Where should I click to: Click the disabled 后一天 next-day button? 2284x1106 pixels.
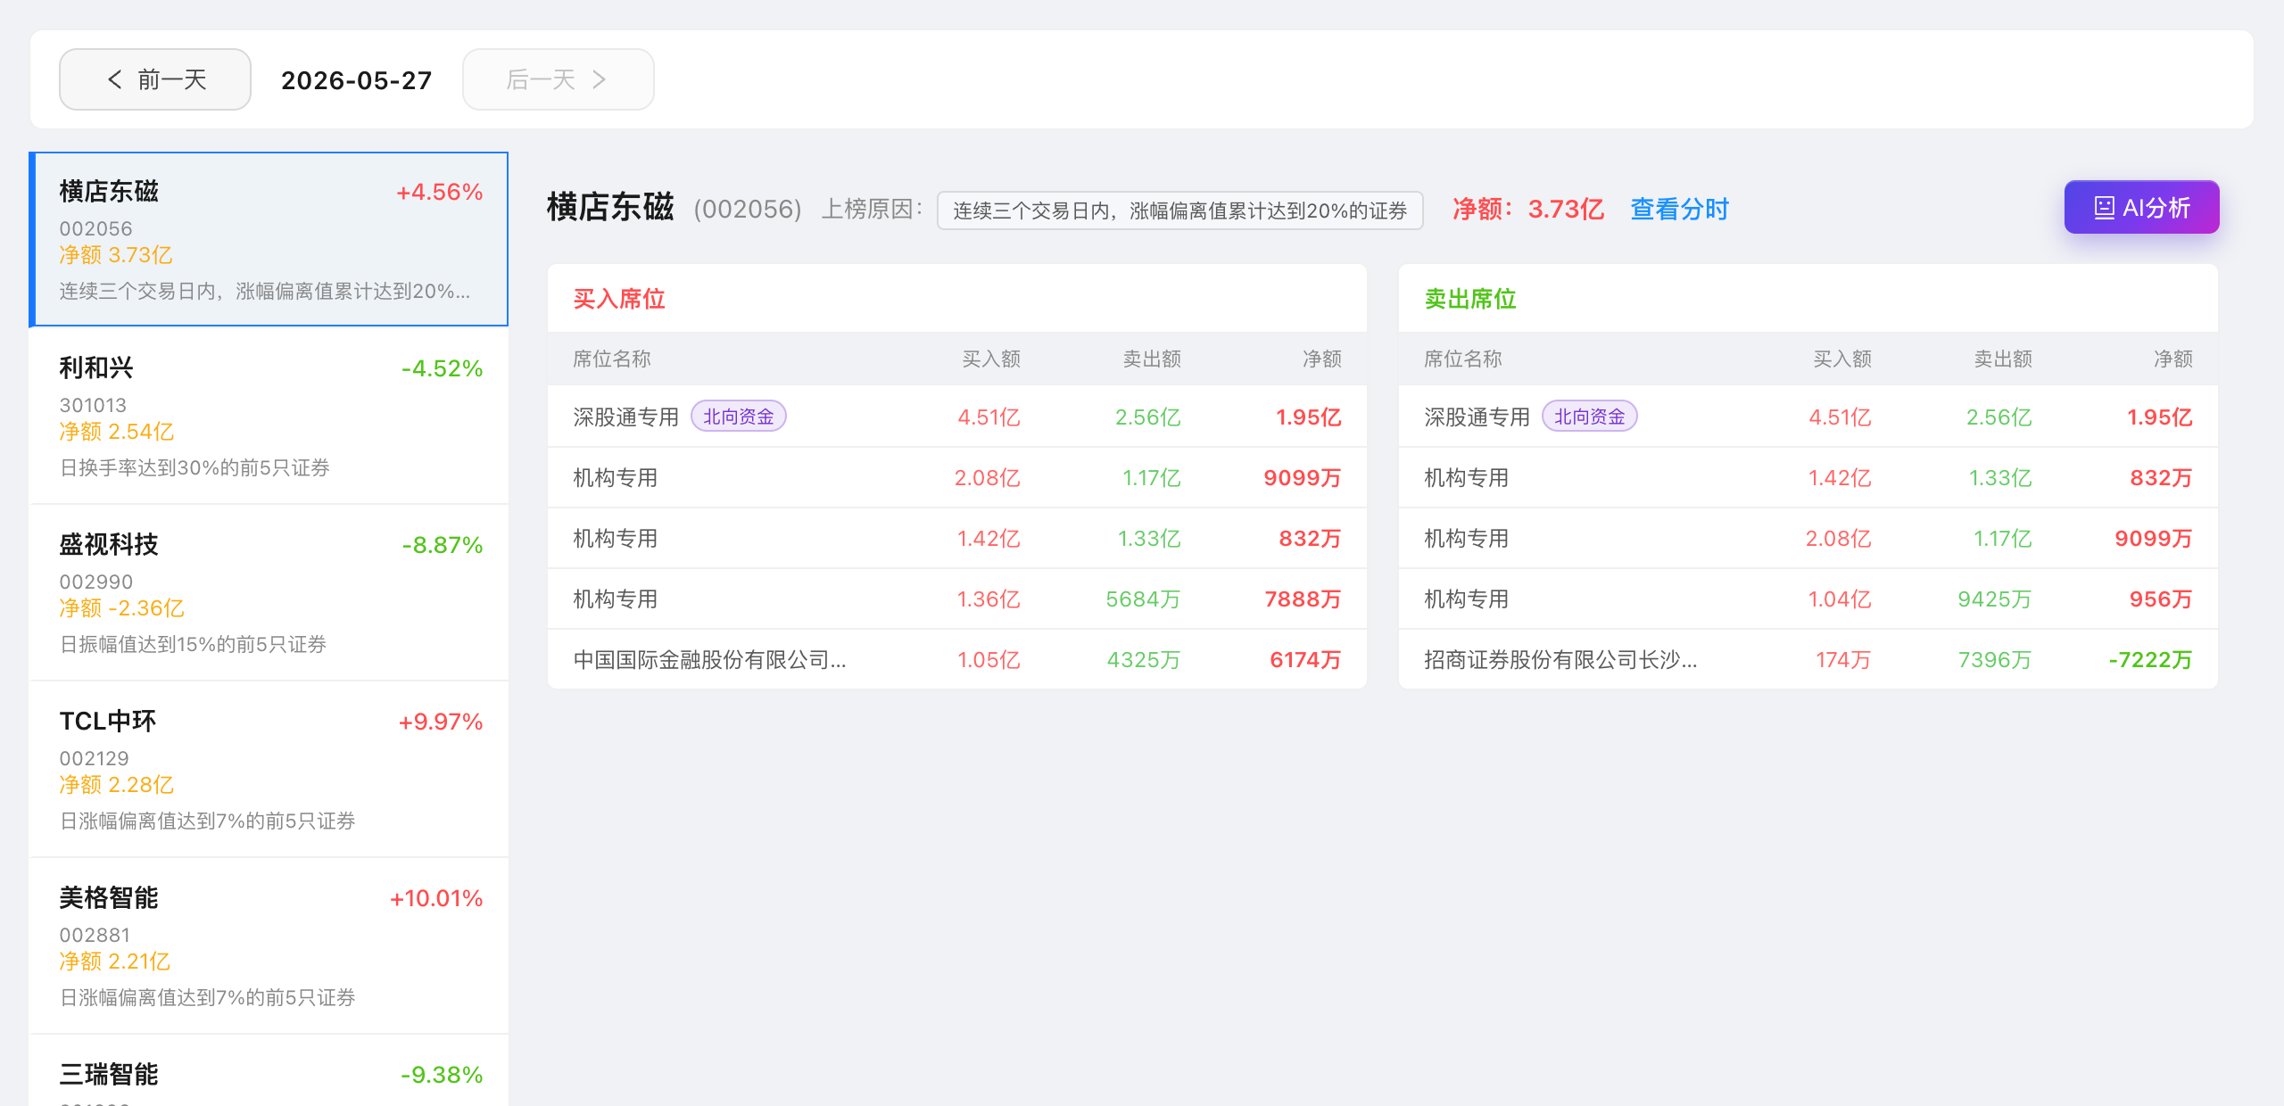tap(558, 79)
